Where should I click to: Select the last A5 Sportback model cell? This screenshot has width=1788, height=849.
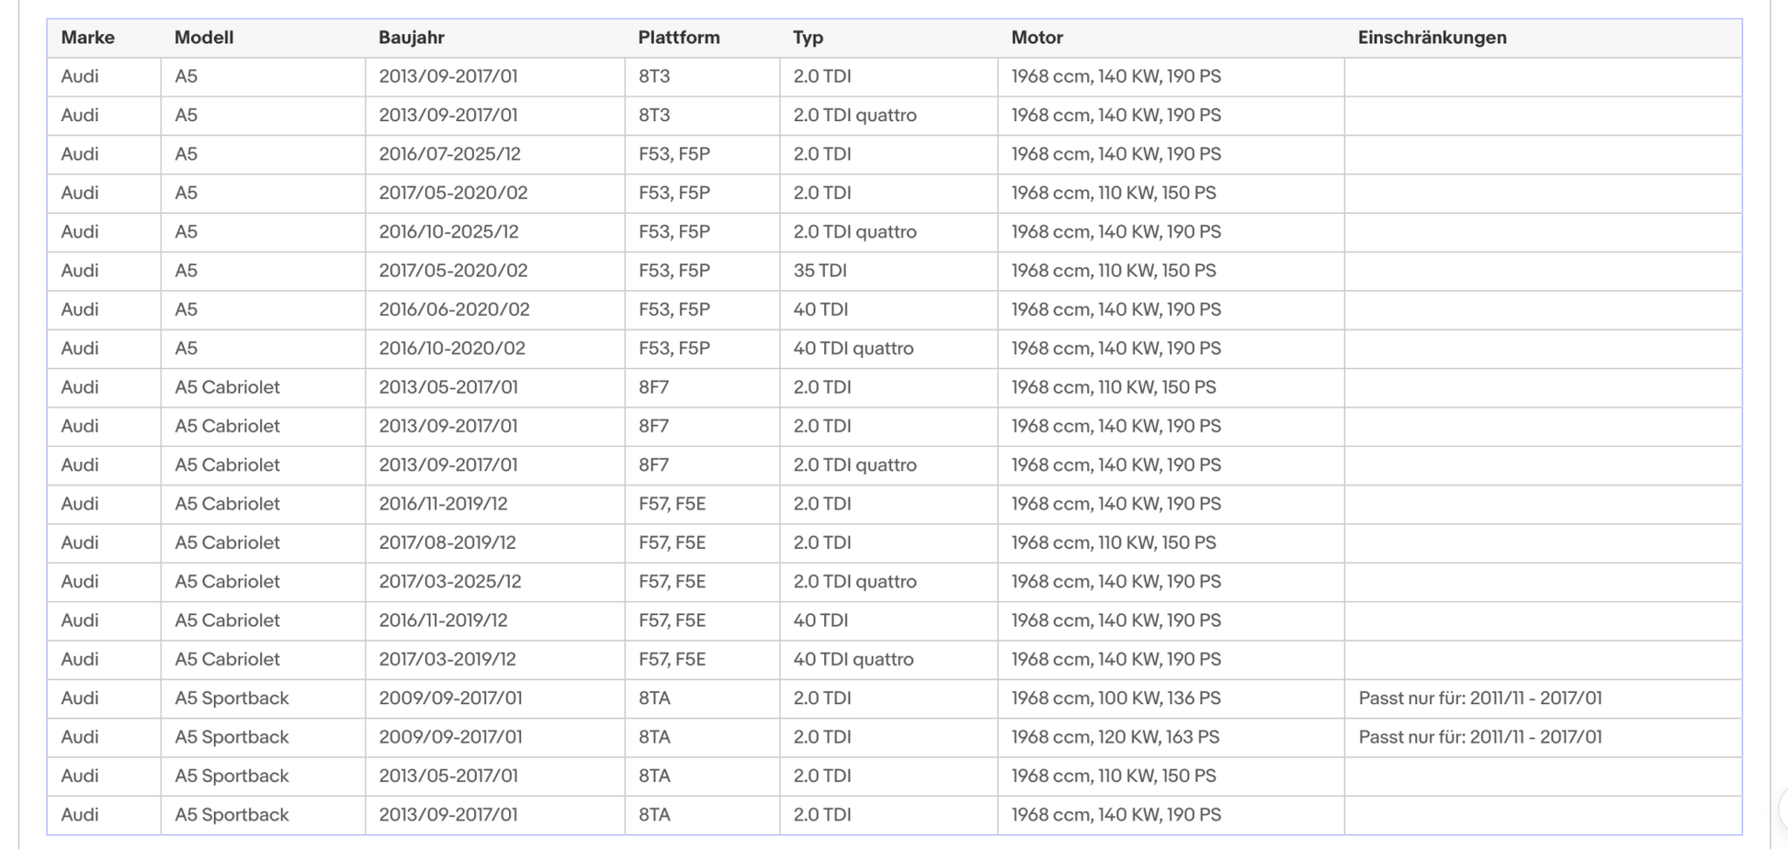point(263,815)
